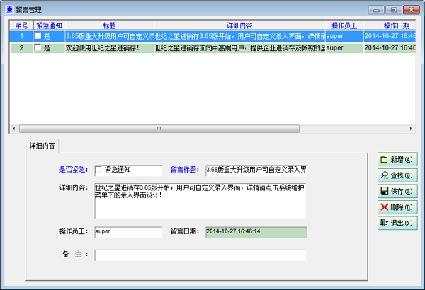Click the horizontal scrollbar left arrow
This screenshot has height=290, width=425.
pos(14,129)
